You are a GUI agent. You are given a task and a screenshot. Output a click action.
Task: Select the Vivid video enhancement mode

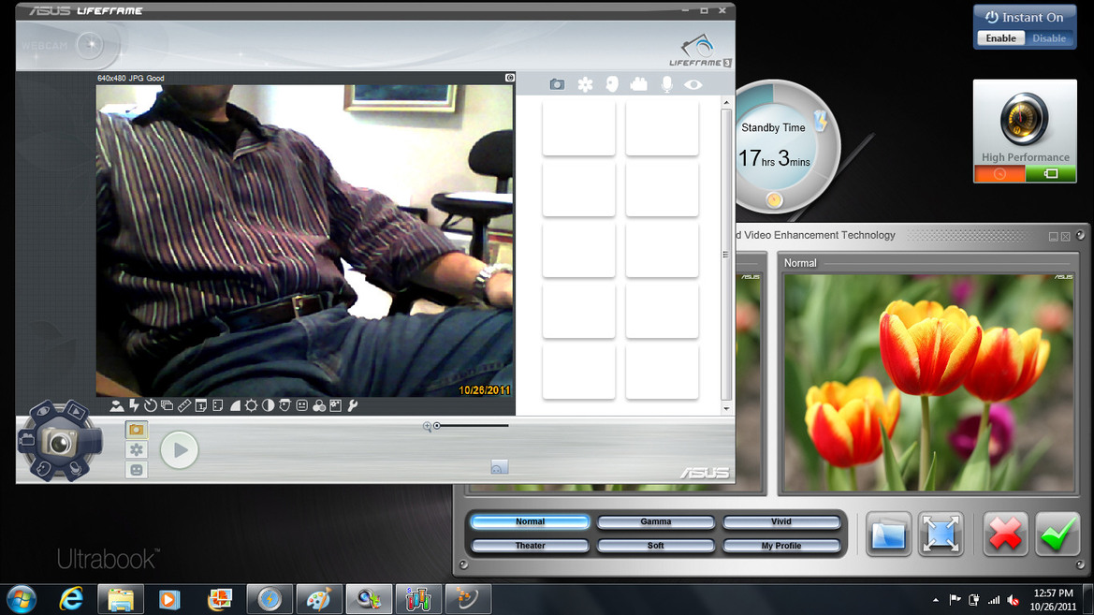click(x=781, y=521)
